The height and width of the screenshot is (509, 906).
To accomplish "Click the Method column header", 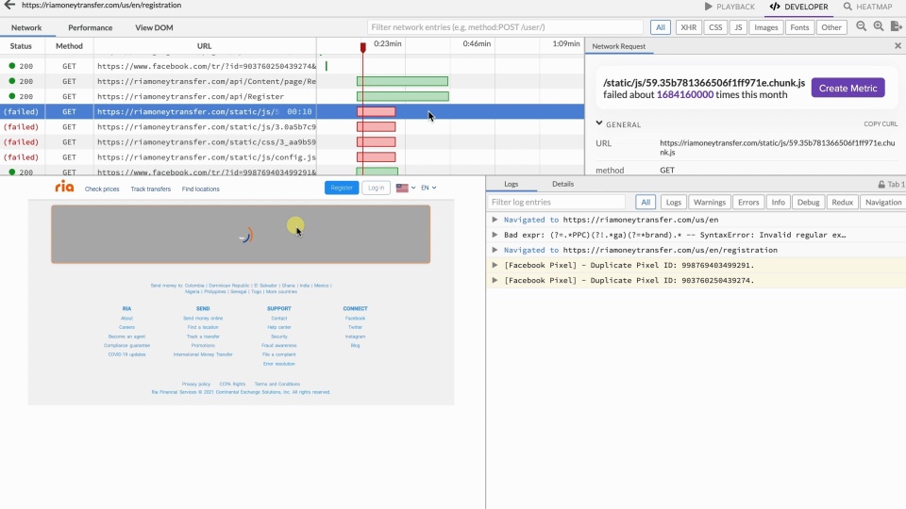I will coord(69,46).
